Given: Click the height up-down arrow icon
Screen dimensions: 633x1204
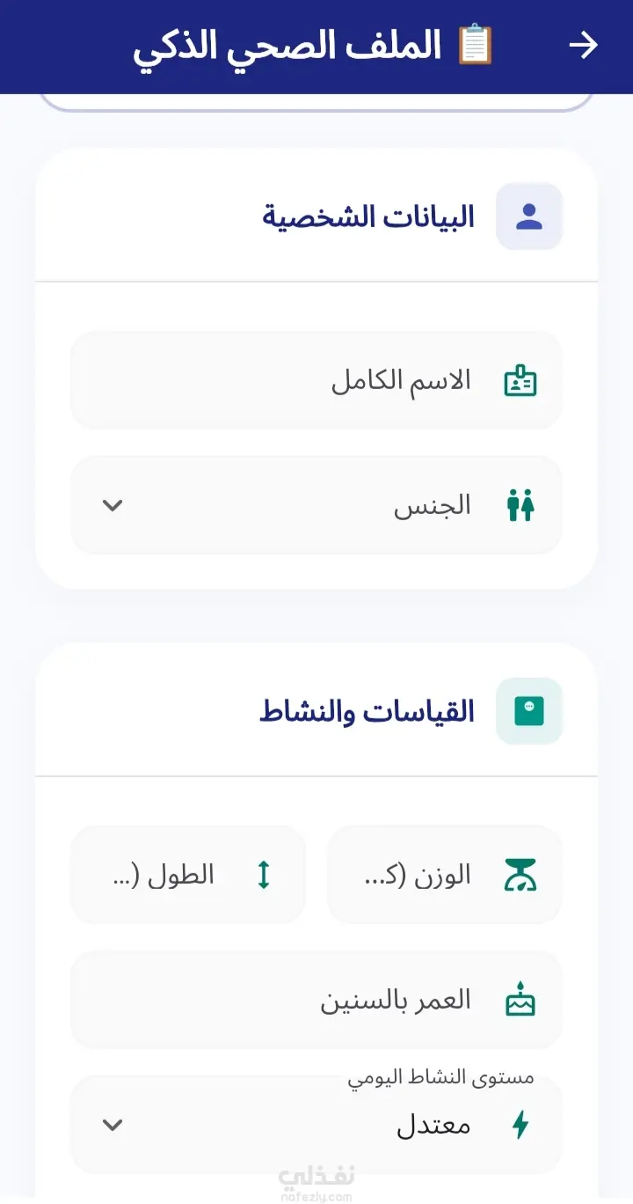Looking at the screenshot, I should [264, 875].
